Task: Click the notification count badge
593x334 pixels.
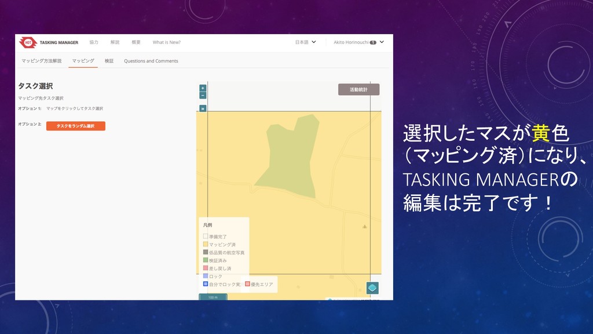Action: [373, 42]
